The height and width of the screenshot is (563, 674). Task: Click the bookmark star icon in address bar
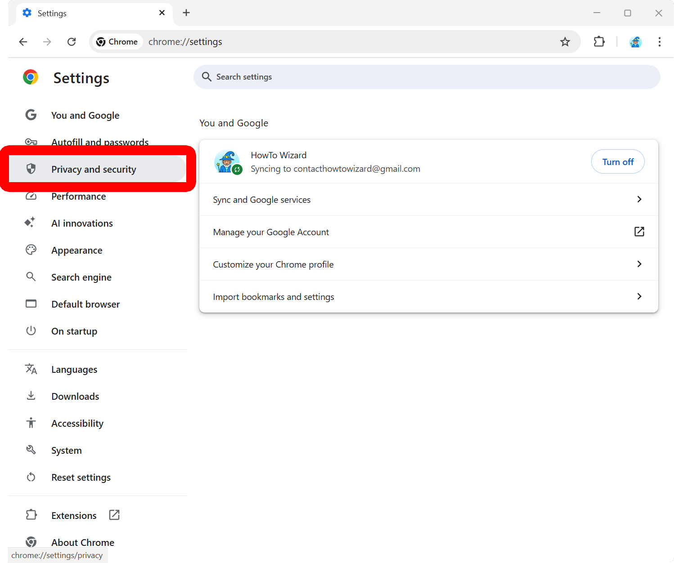pyautogui.click(x=565, y=42)
